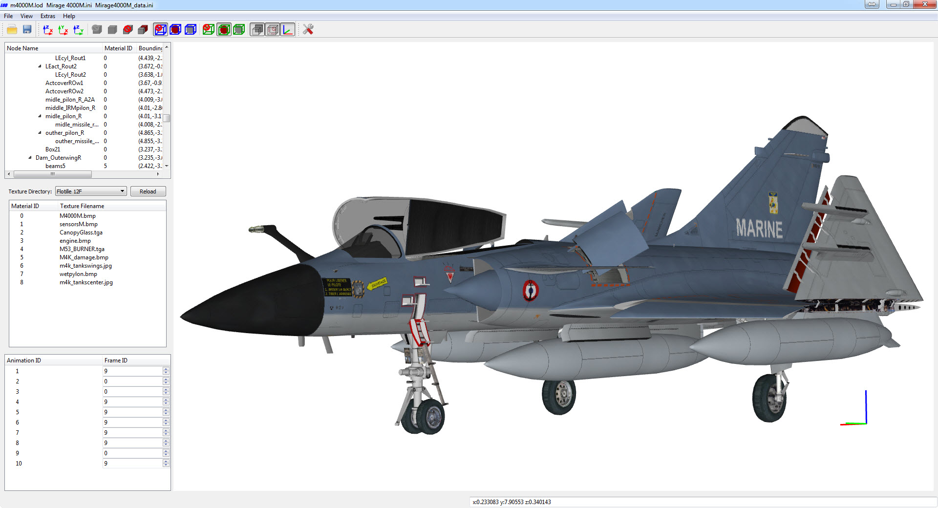The image size is (938, 508).
Task: Open the View menu
Action: click(26, 16)
